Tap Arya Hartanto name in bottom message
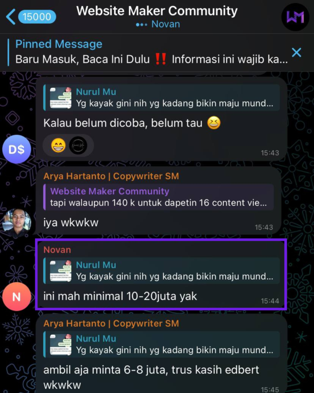This screenshot has width=314, height=393. tap(111, 323)
